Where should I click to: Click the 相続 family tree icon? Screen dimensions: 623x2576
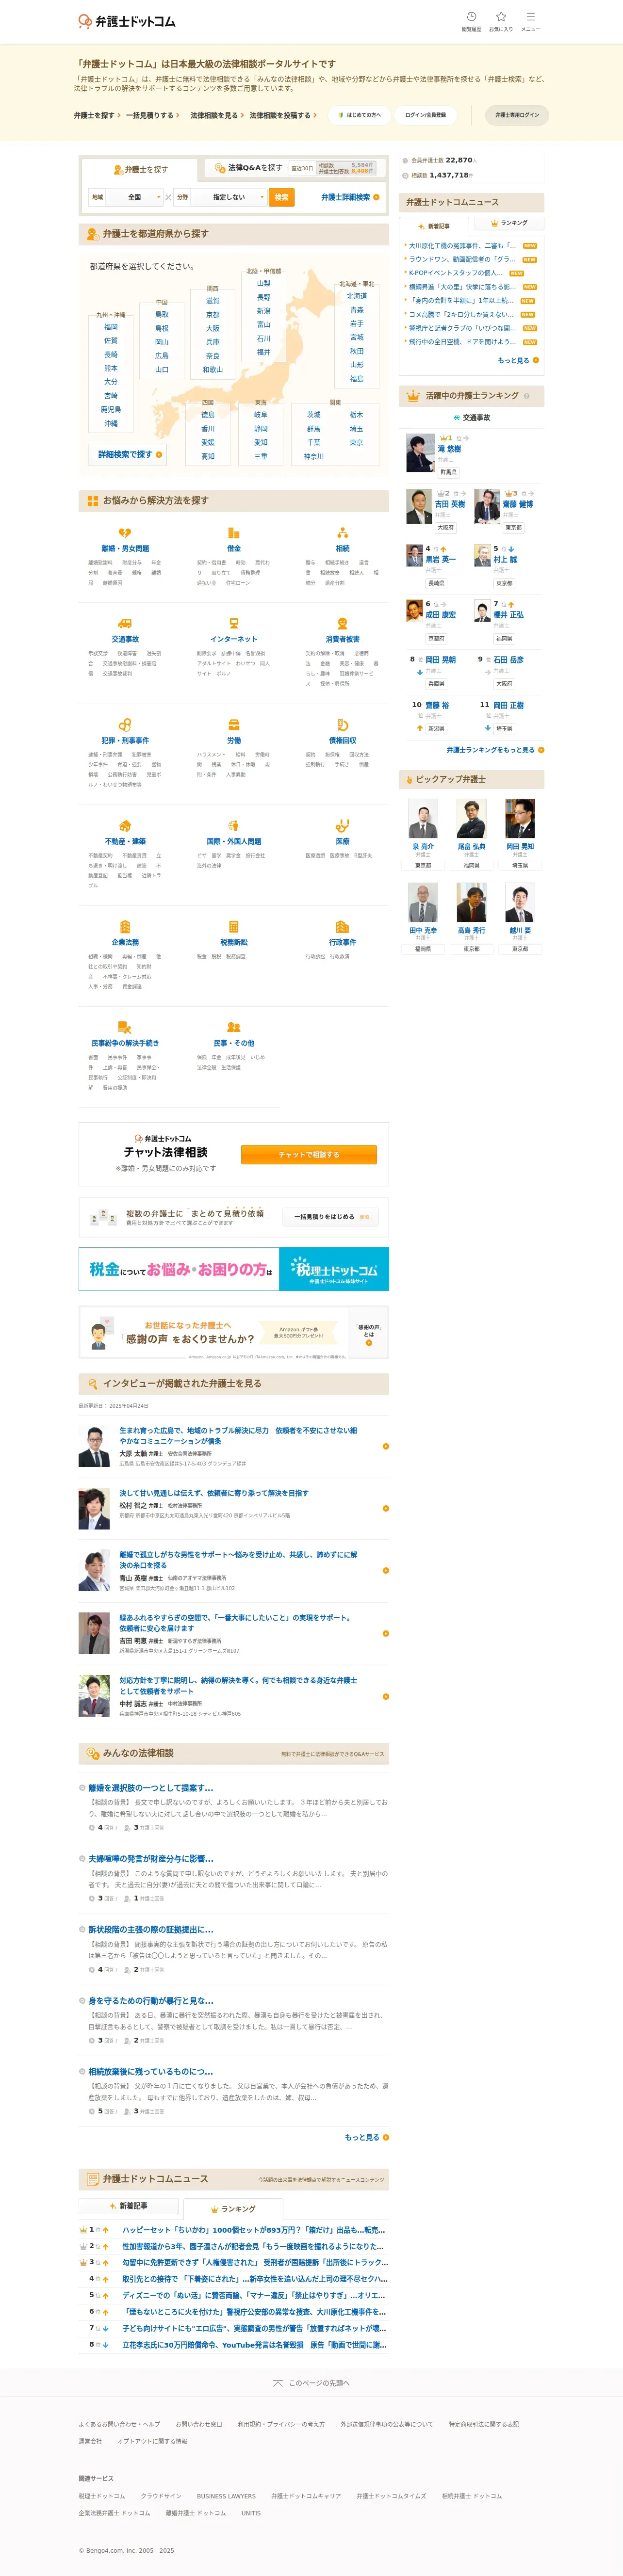coord(342,533)
